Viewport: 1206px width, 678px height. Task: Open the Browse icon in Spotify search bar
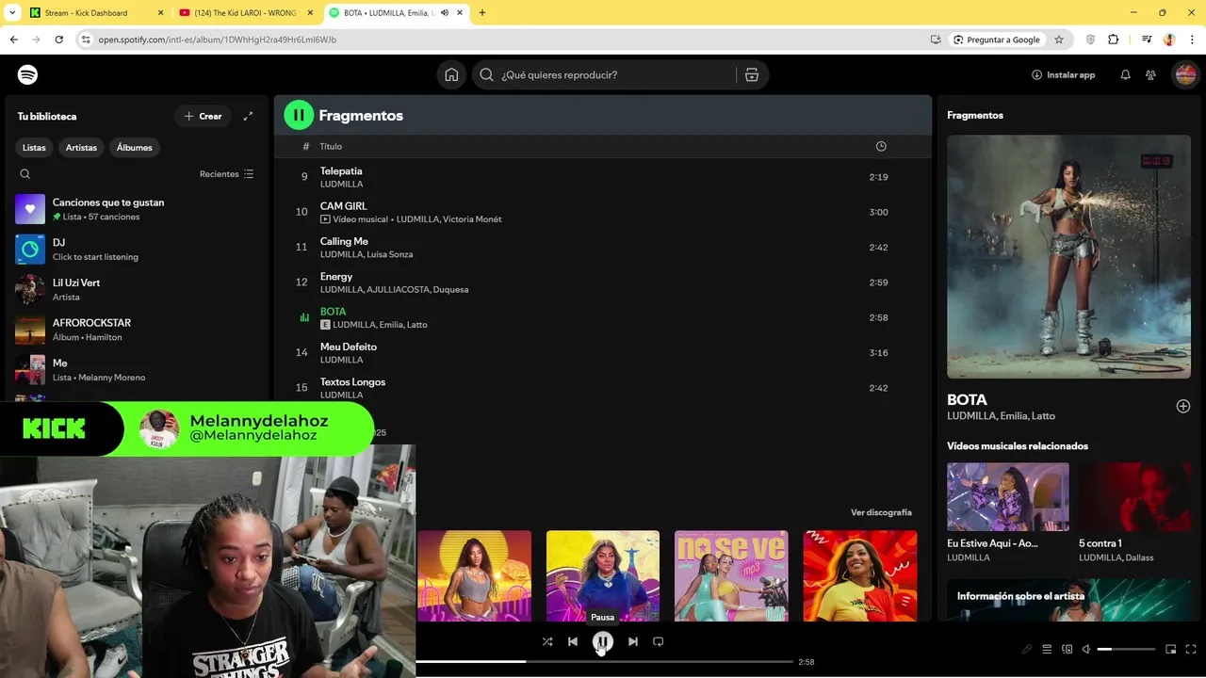coord(752,74)
